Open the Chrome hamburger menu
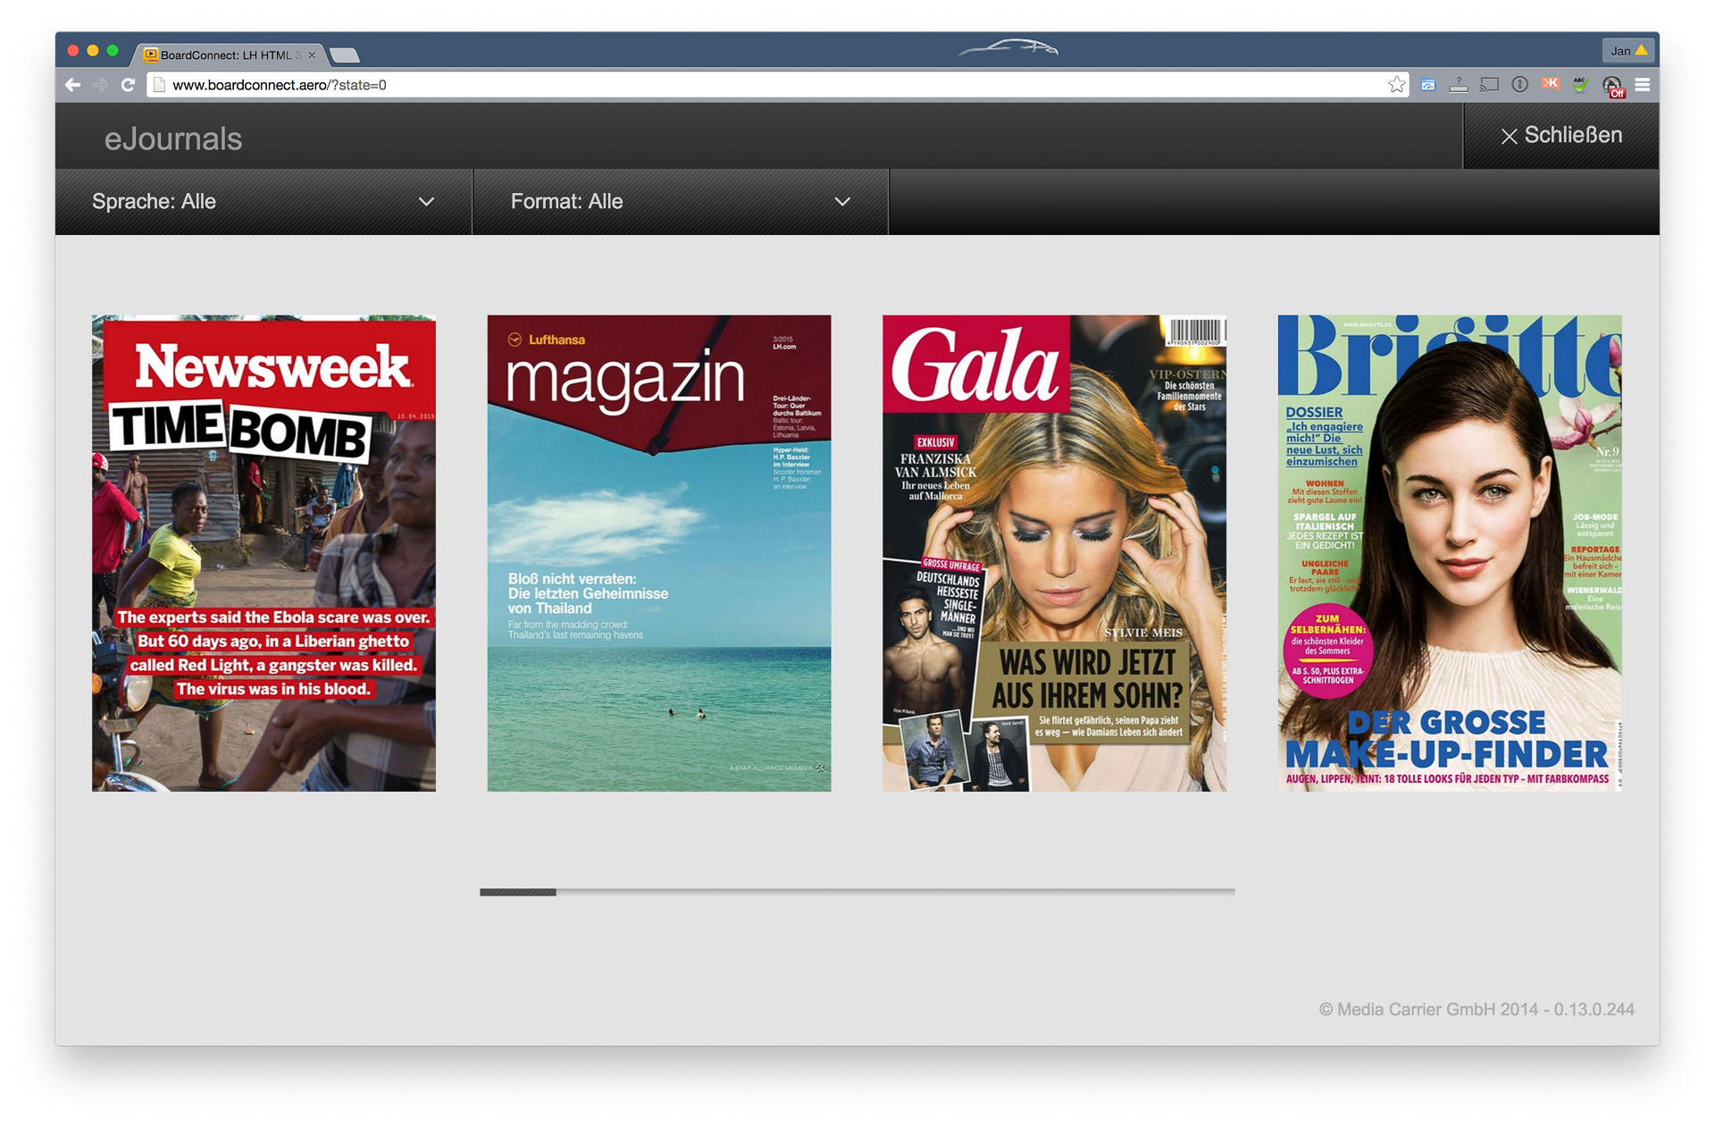Viewport: 1715px width, 1125px height. pyautogui.click(x=1643, y=85)
